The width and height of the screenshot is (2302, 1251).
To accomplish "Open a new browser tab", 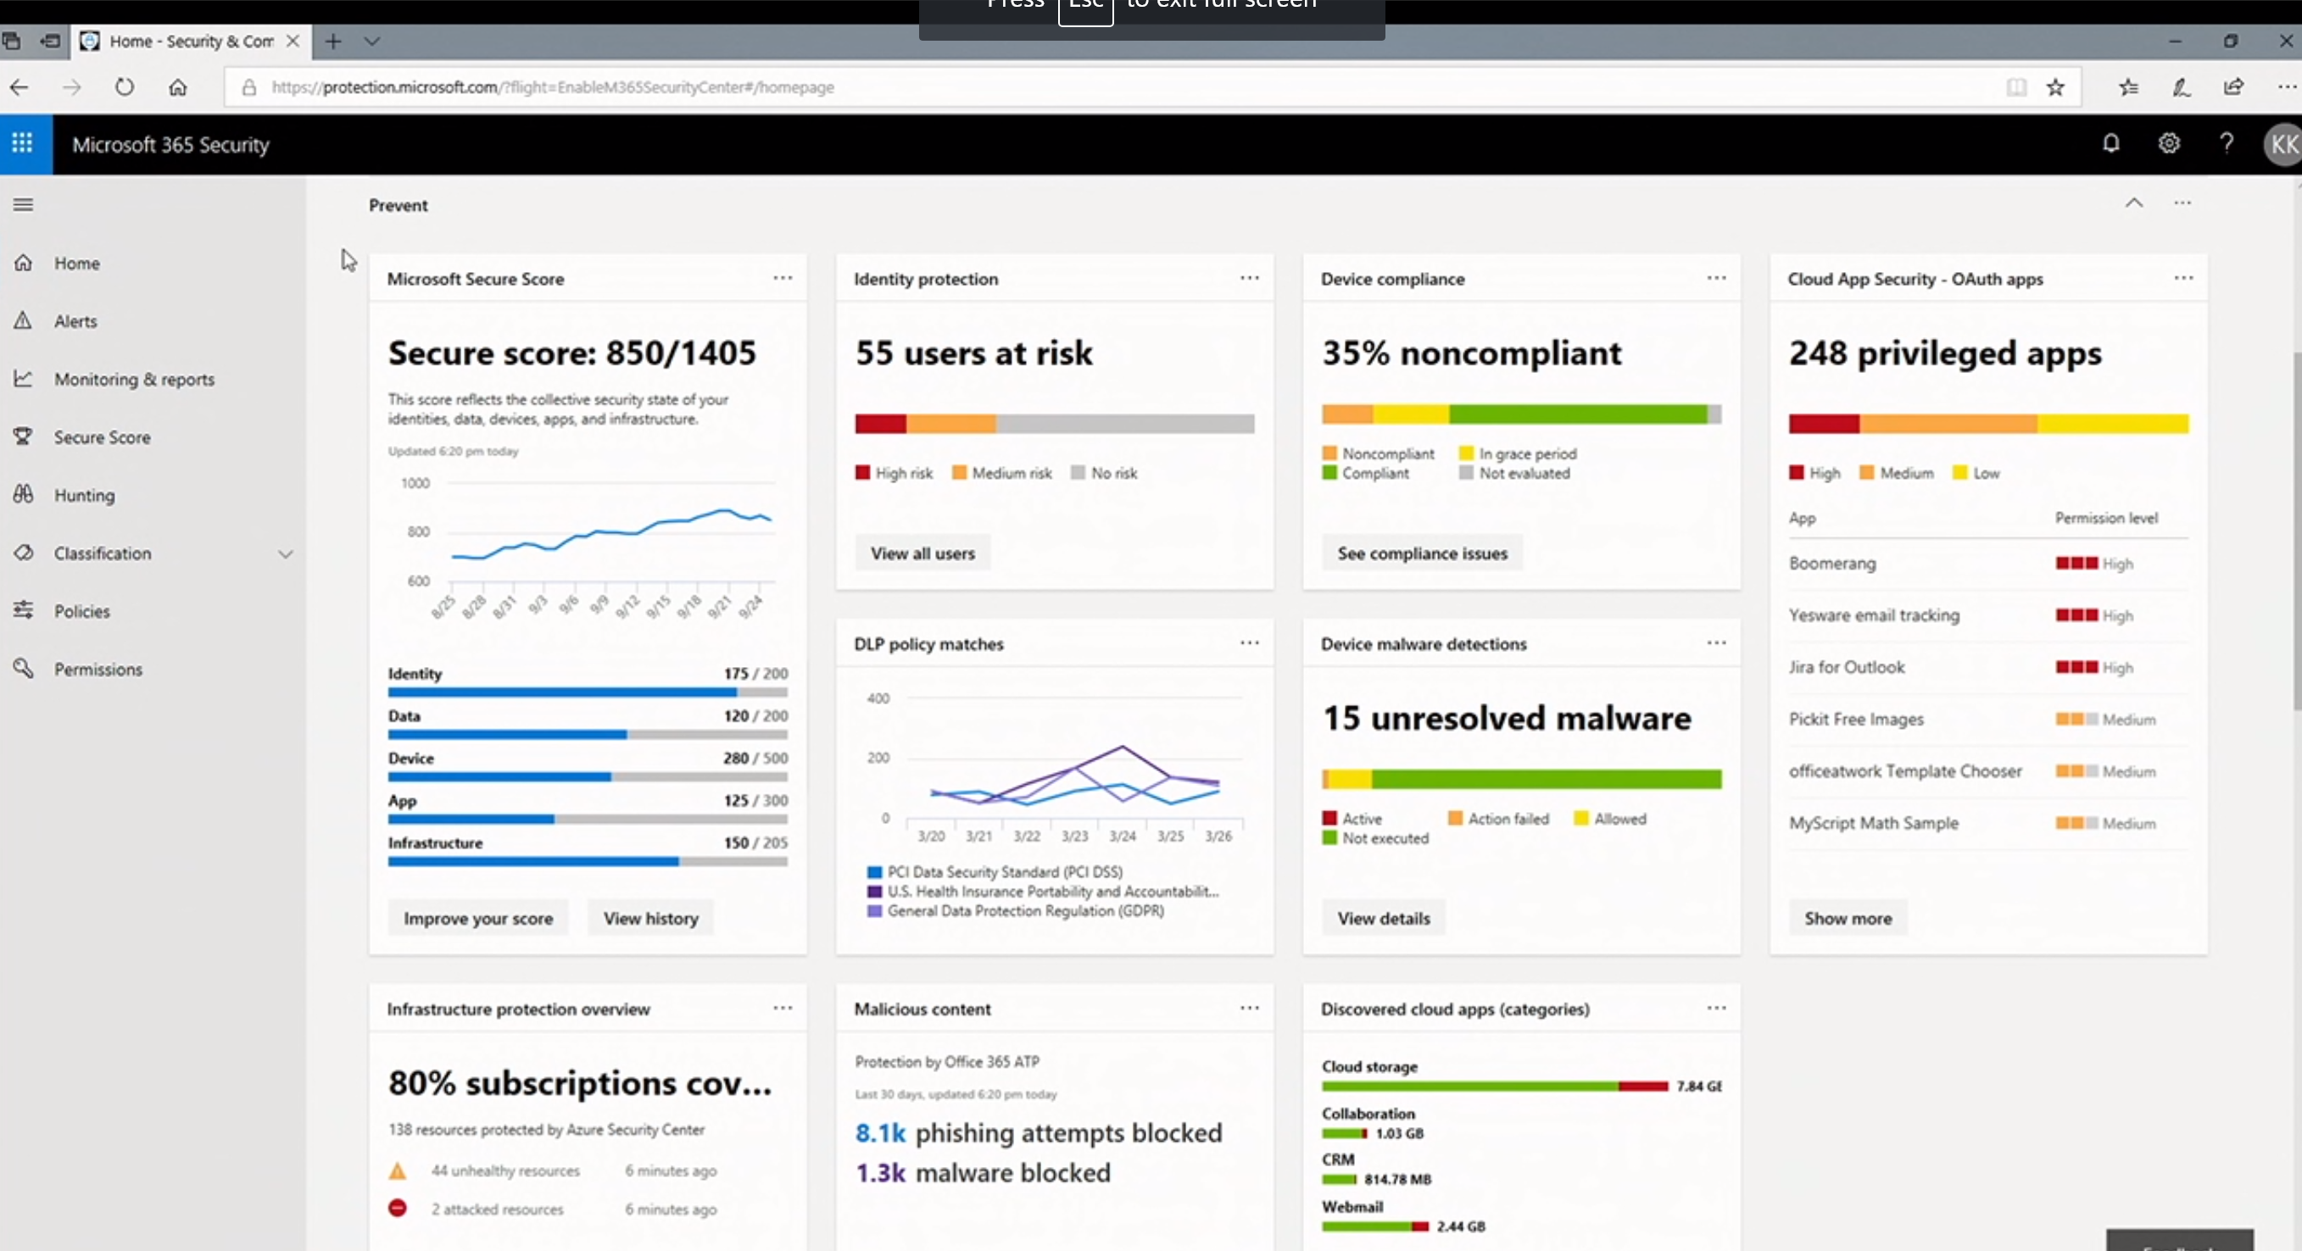I will click(x=333, y=41).
